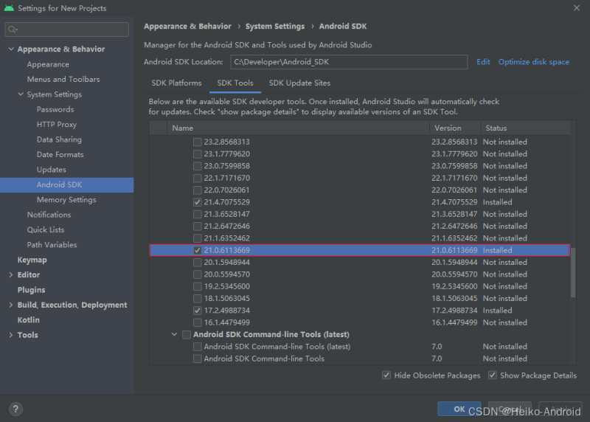Check the 22.0.7026061 package checkbox
Screen dimensions: 590x422
click(x=197, y=190)
